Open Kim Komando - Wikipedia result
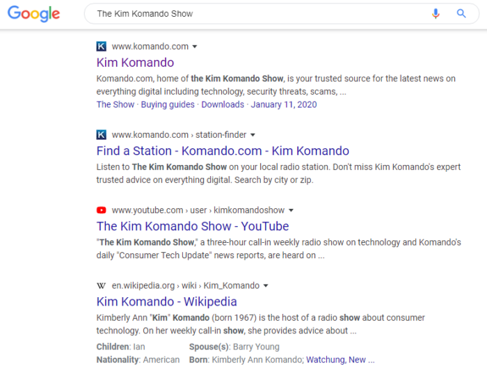The height and width of the screenshot is (380, 487). [x=166, y=301]
